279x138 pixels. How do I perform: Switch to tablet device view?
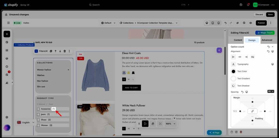pyautogui.click(x=213, y=23)
